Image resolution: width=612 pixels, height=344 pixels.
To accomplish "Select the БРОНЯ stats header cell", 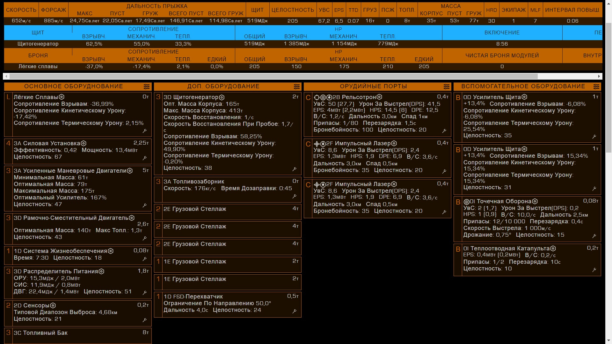I will pyautogui.click(x=38, y=55).
